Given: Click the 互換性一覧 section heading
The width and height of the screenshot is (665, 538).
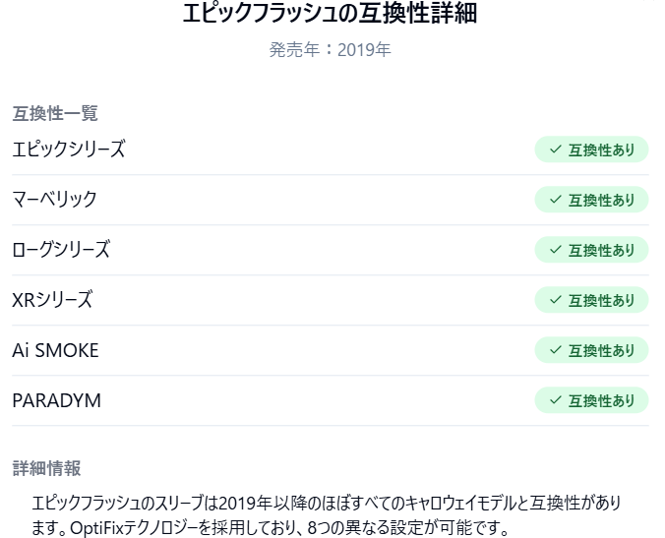Looking at the screenshot, I should [55, 113].
